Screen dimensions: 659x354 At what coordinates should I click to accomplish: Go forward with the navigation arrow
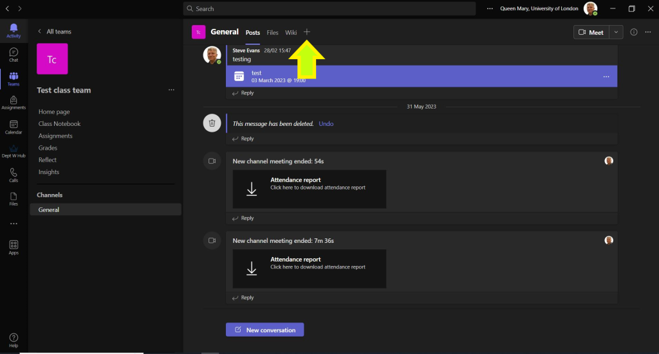pyautogui.click(x=20, y=8)
